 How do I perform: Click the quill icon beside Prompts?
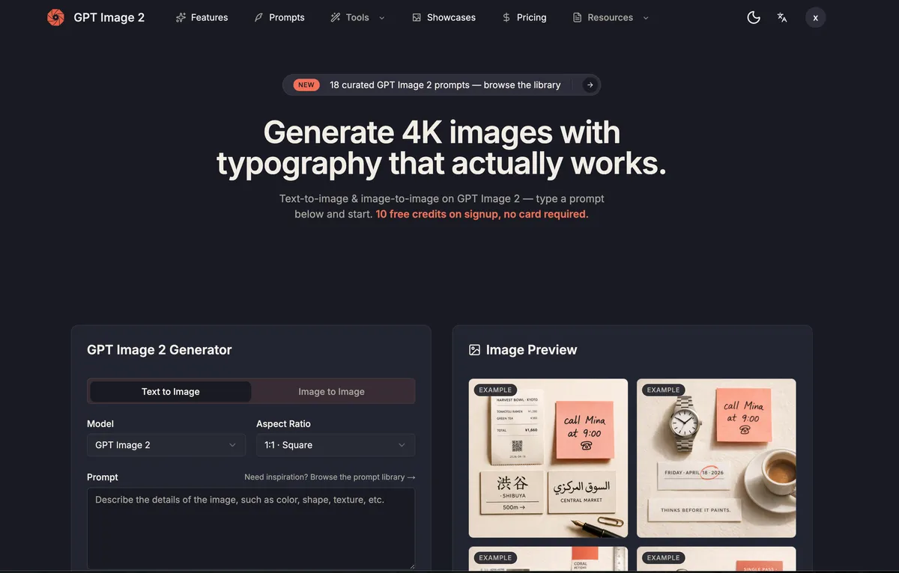258,17
